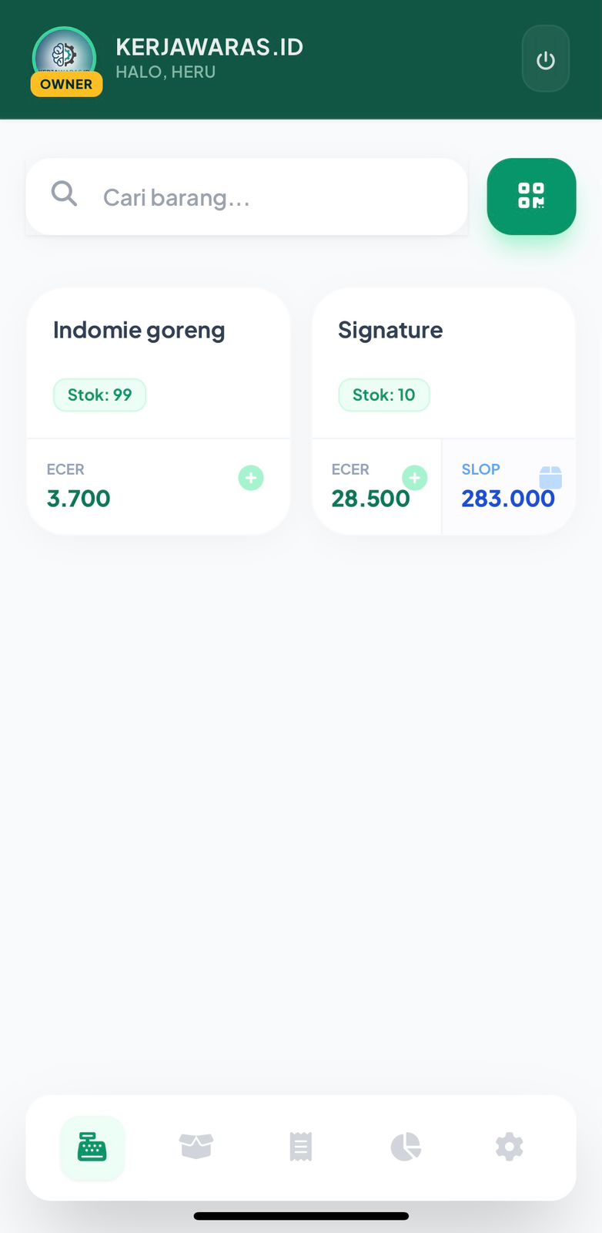Open the receipt transactions tab
602x1233 pixels.
(300, 1147)
